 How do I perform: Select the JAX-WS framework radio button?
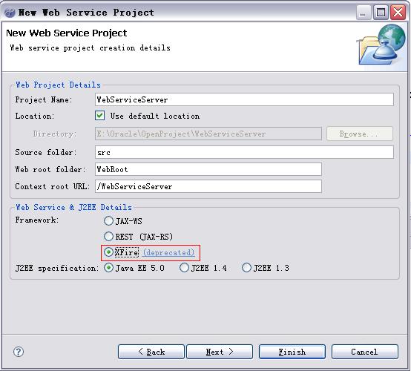click(x=108, y=221)
